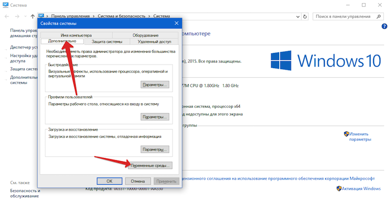The width and height of the screenshot is (388, 203).
Task: Open the Удаленный доступ tab
Action: [154, 42]
